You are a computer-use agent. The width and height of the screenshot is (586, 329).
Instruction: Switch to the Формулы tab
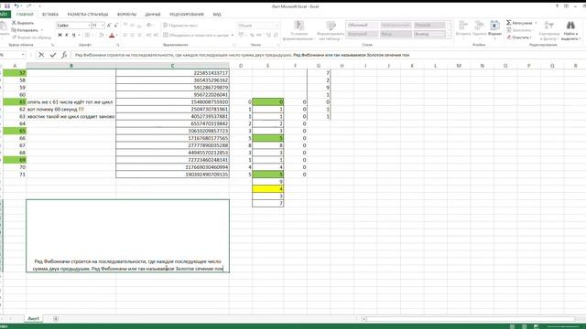click(x=126, y=15)
